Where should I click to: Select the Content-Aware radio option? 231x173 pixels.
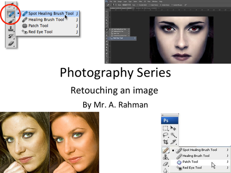click(164, 5)
